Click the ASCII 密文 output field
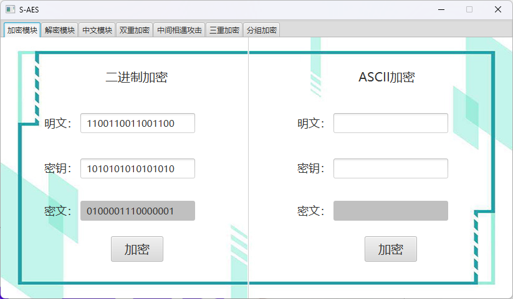Screen dimensions: 513x299 click(x=390, y=211)
